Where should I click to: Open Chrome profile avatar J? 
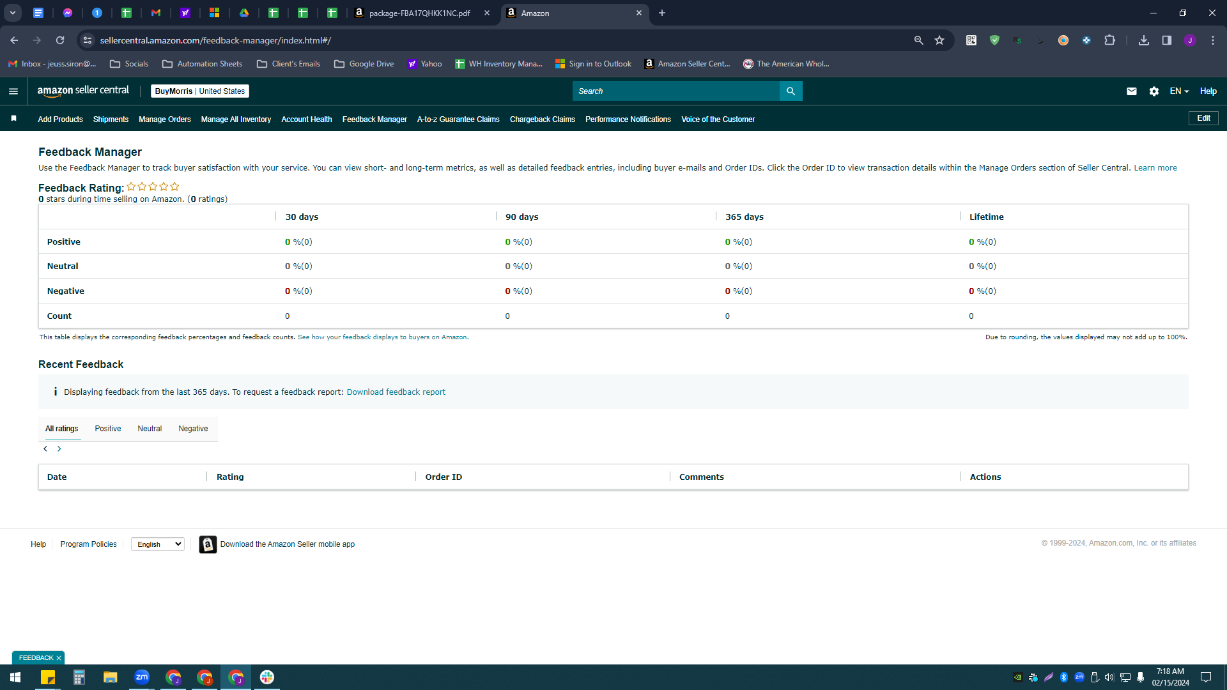1190,40
